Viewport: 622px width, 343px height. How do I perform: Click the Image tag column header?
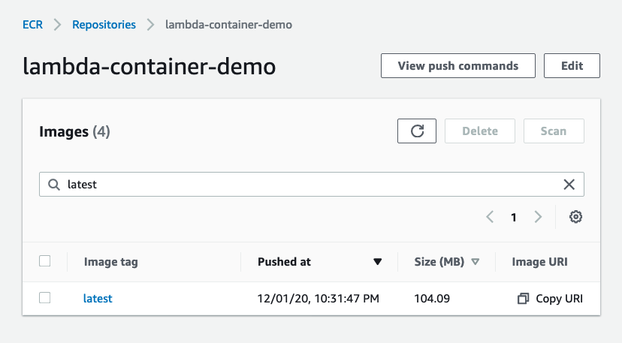pos(110,262)
